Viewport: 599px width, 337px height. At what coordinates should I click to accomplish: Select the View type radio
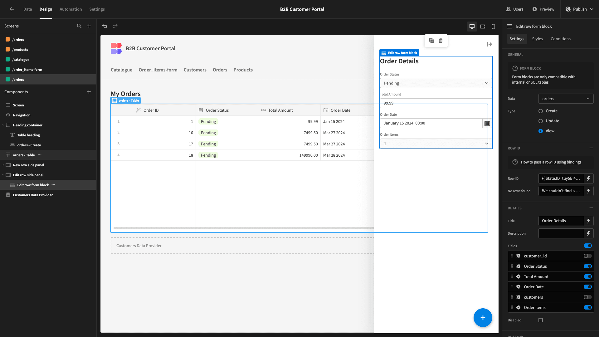[541, 131]
